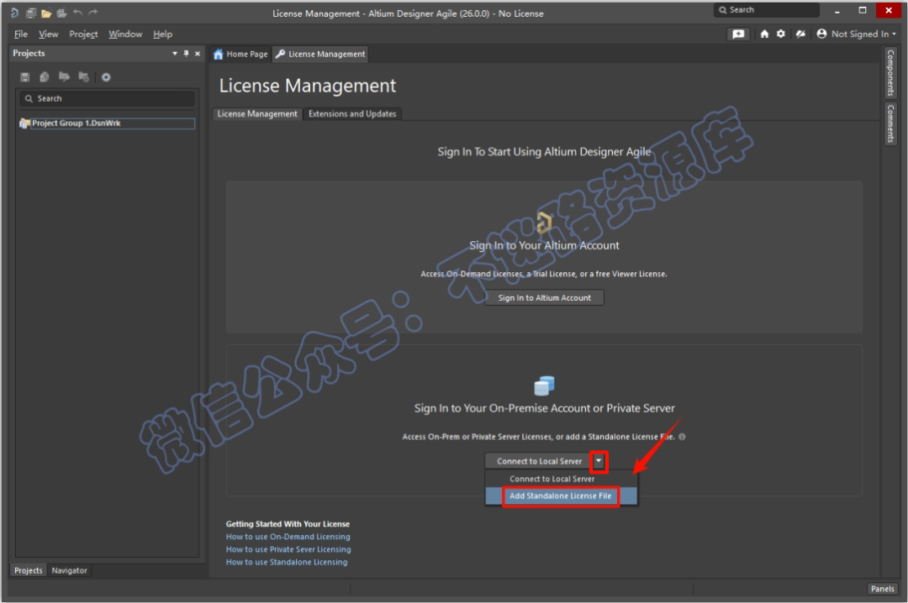908x603 pixels.
Task: Click the License Management tab key icon
Action: pos(280,54)
